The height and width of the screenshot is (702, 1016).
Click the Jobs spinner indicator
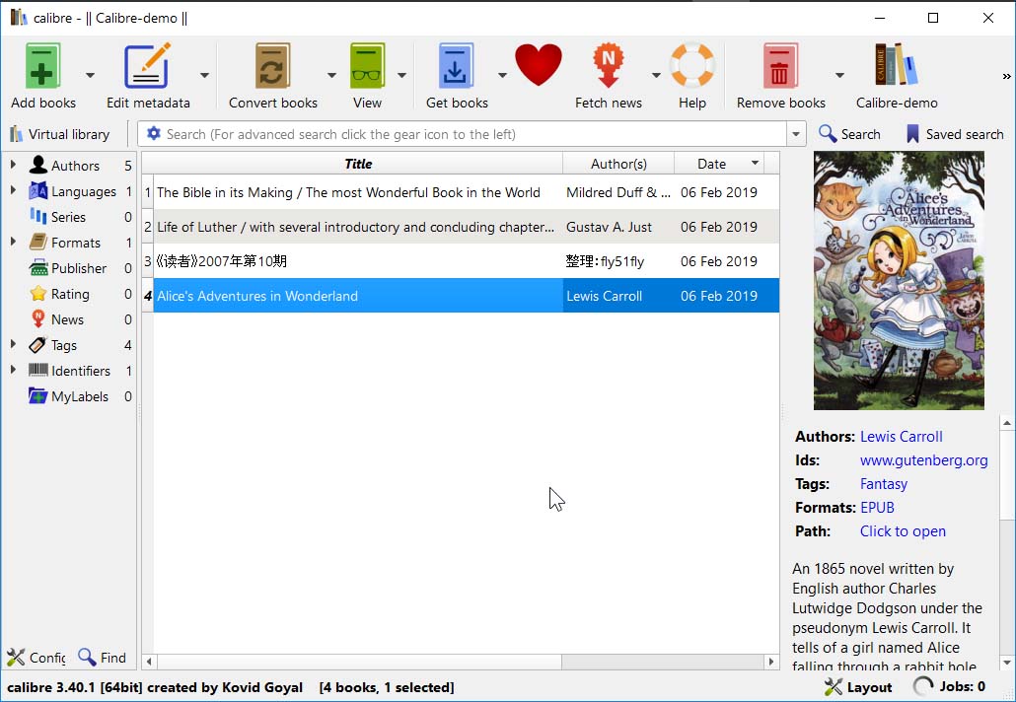click(922, 686)
